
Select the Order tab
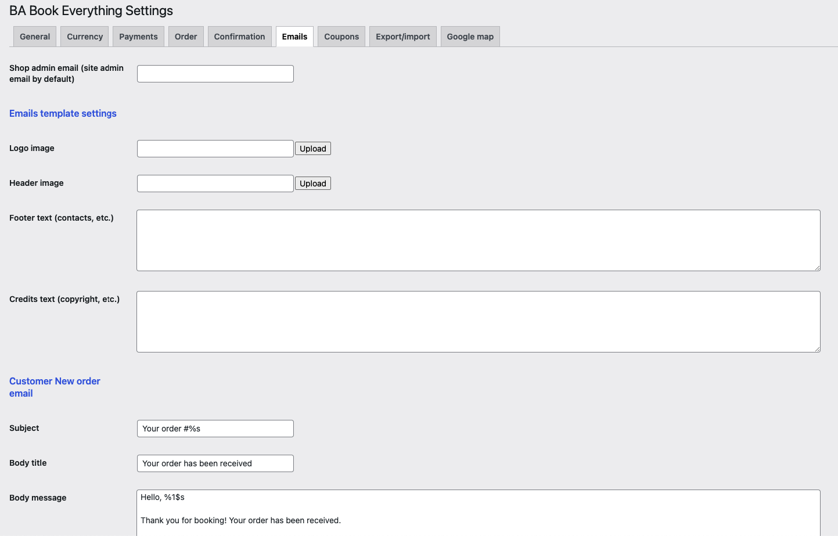186,37
